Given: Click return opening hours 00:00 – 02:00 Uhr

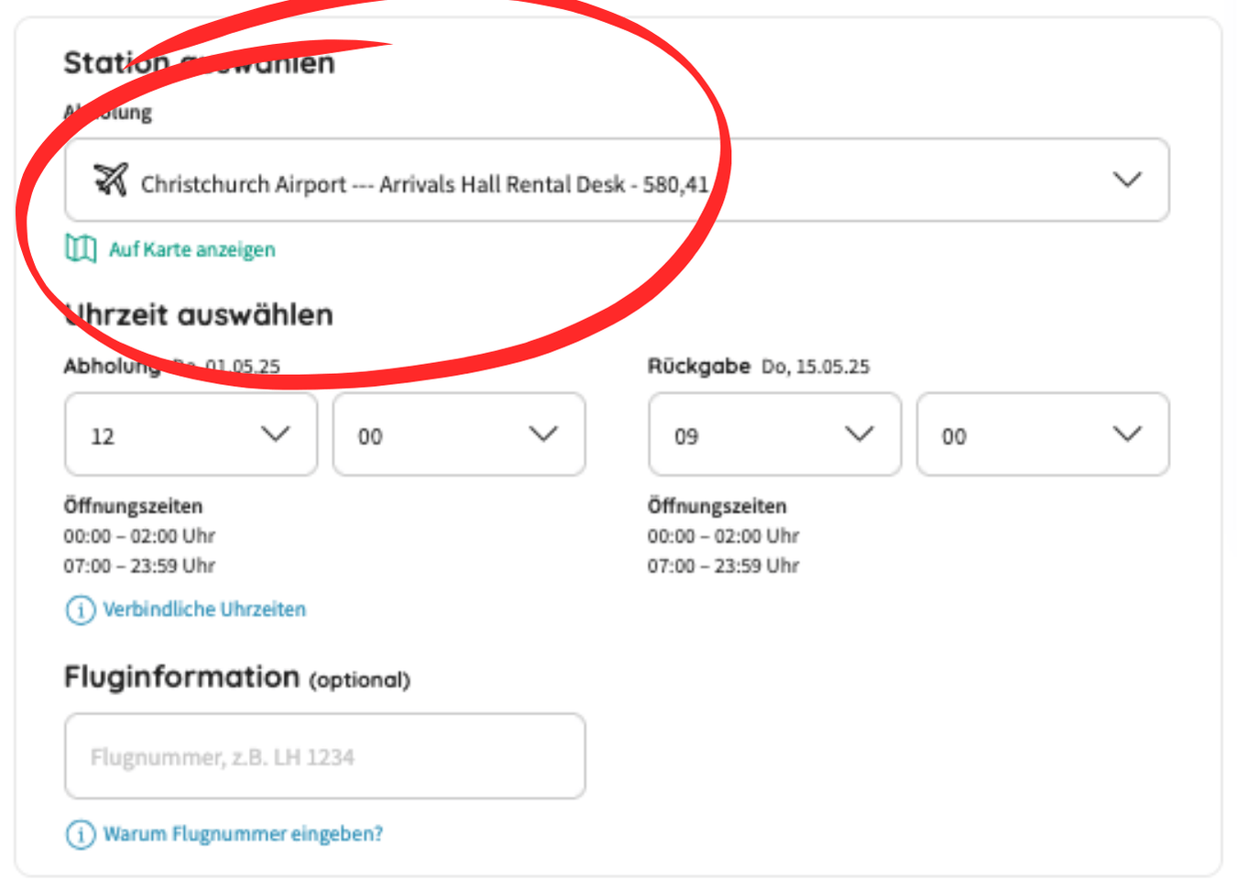Looking at the screenshot, I should click(x=724, y=536).
